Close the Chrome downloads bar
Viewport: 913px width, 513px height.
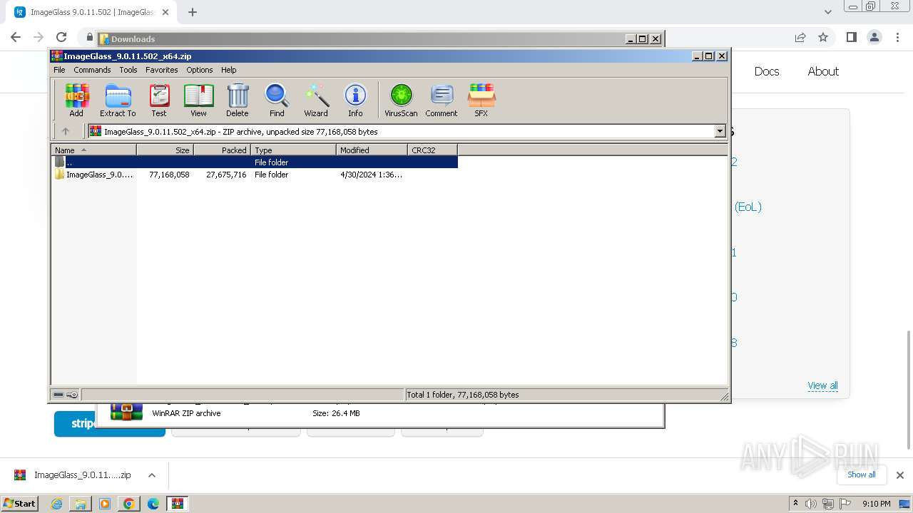tap(899, 475)
